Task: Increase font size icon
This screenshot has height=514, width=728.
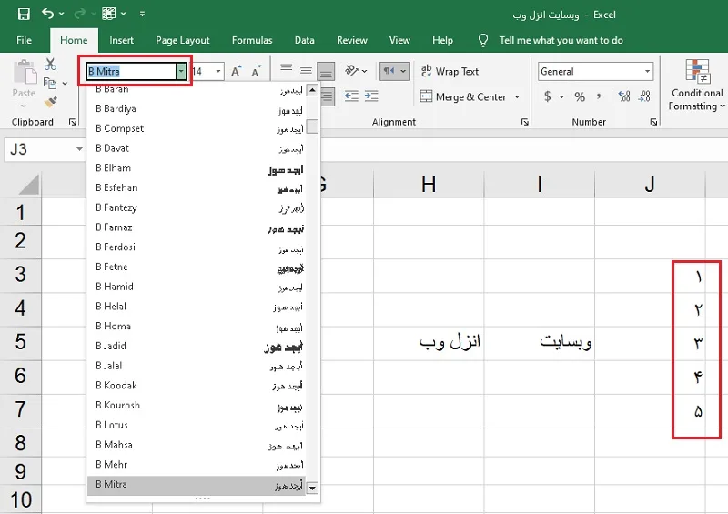Action: pyautogui.click(x=237, y=71)
